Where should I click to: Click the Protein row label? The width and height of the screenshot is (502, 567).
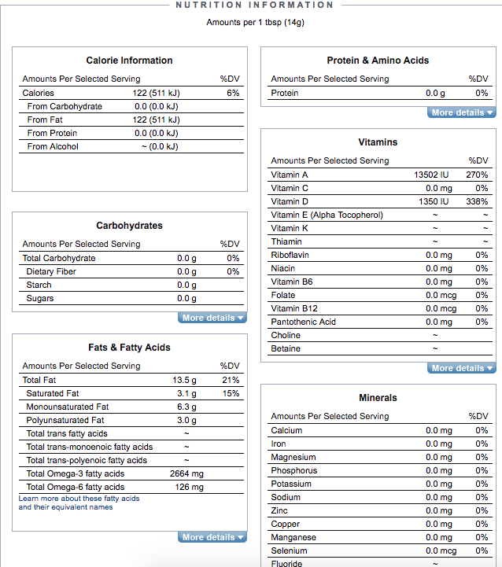pos(285,93)
